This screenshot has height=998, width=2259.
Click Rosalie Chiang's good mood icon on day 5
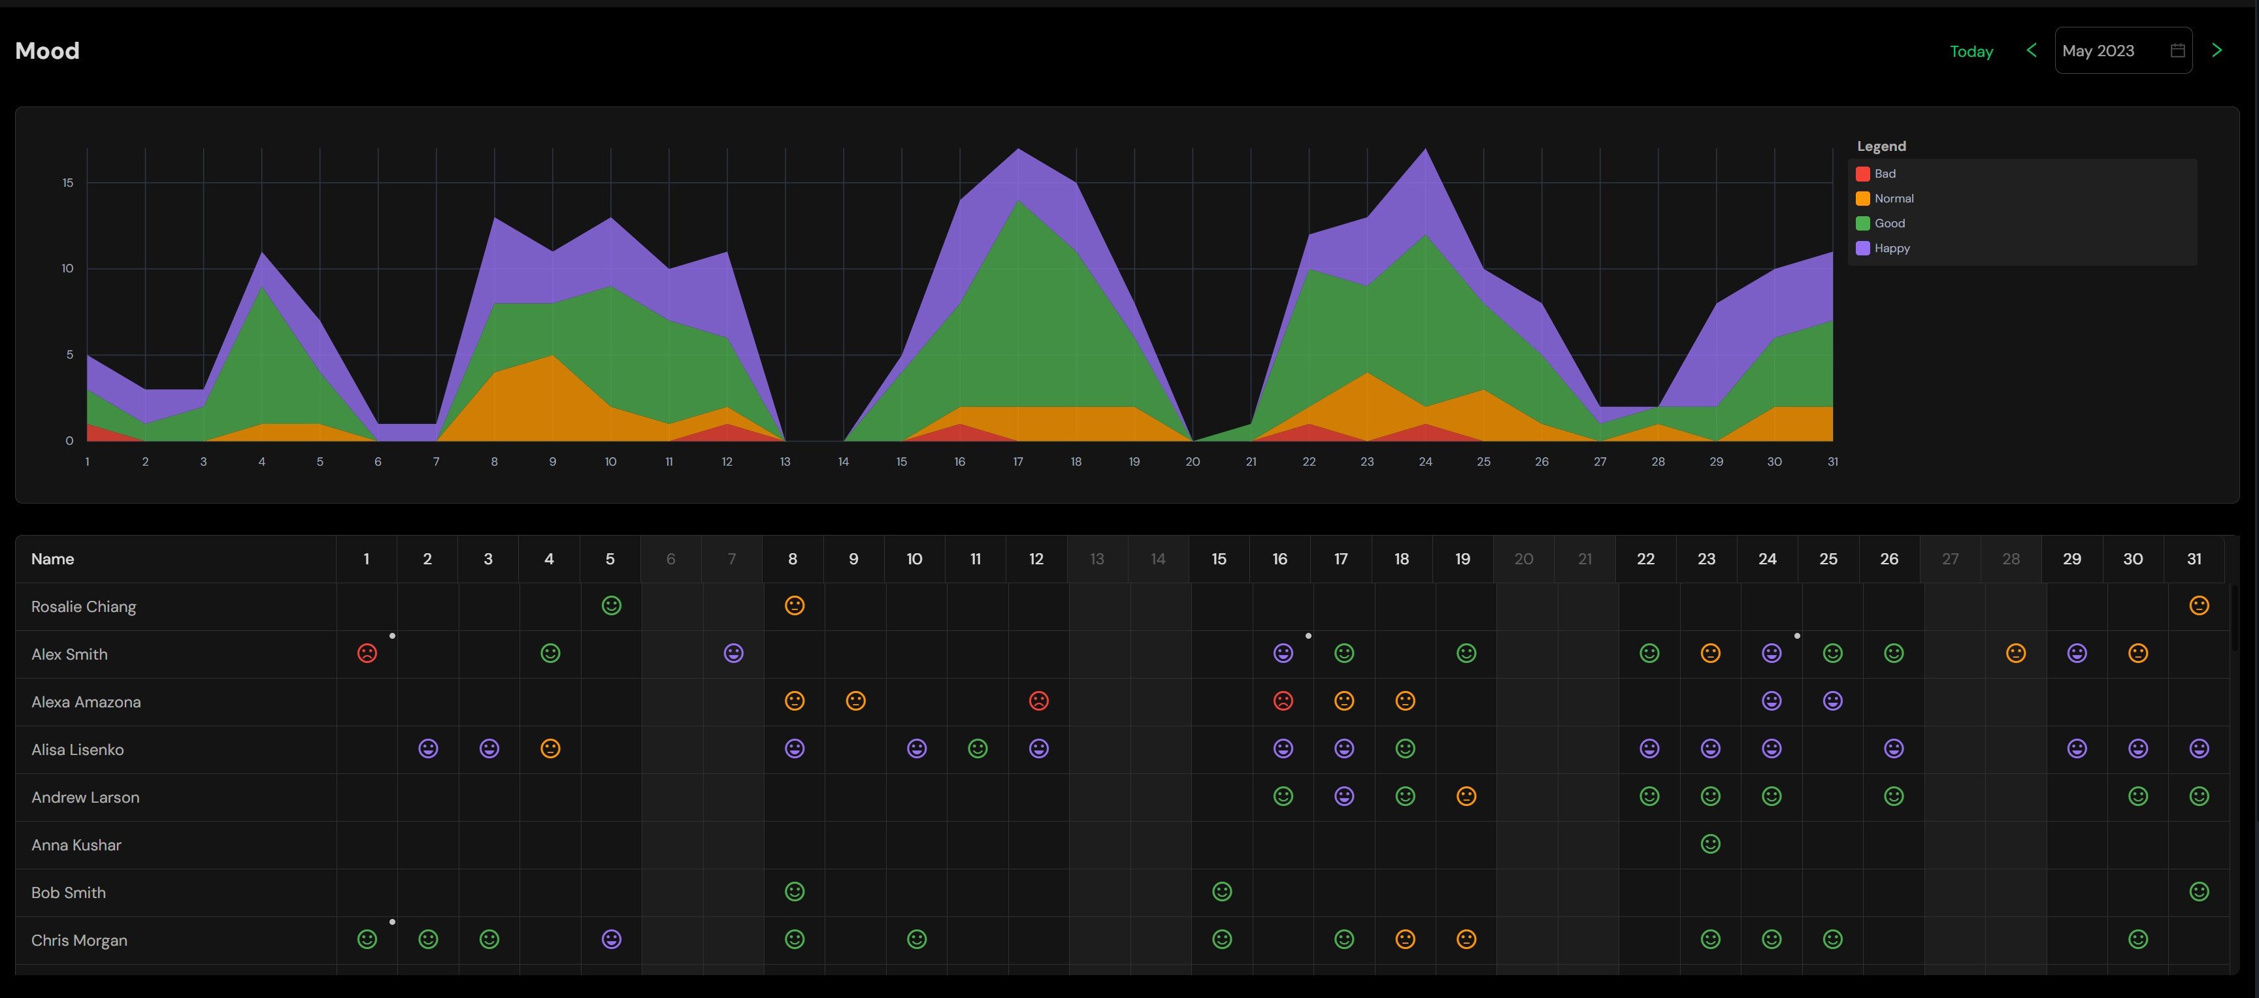(611, 605)
